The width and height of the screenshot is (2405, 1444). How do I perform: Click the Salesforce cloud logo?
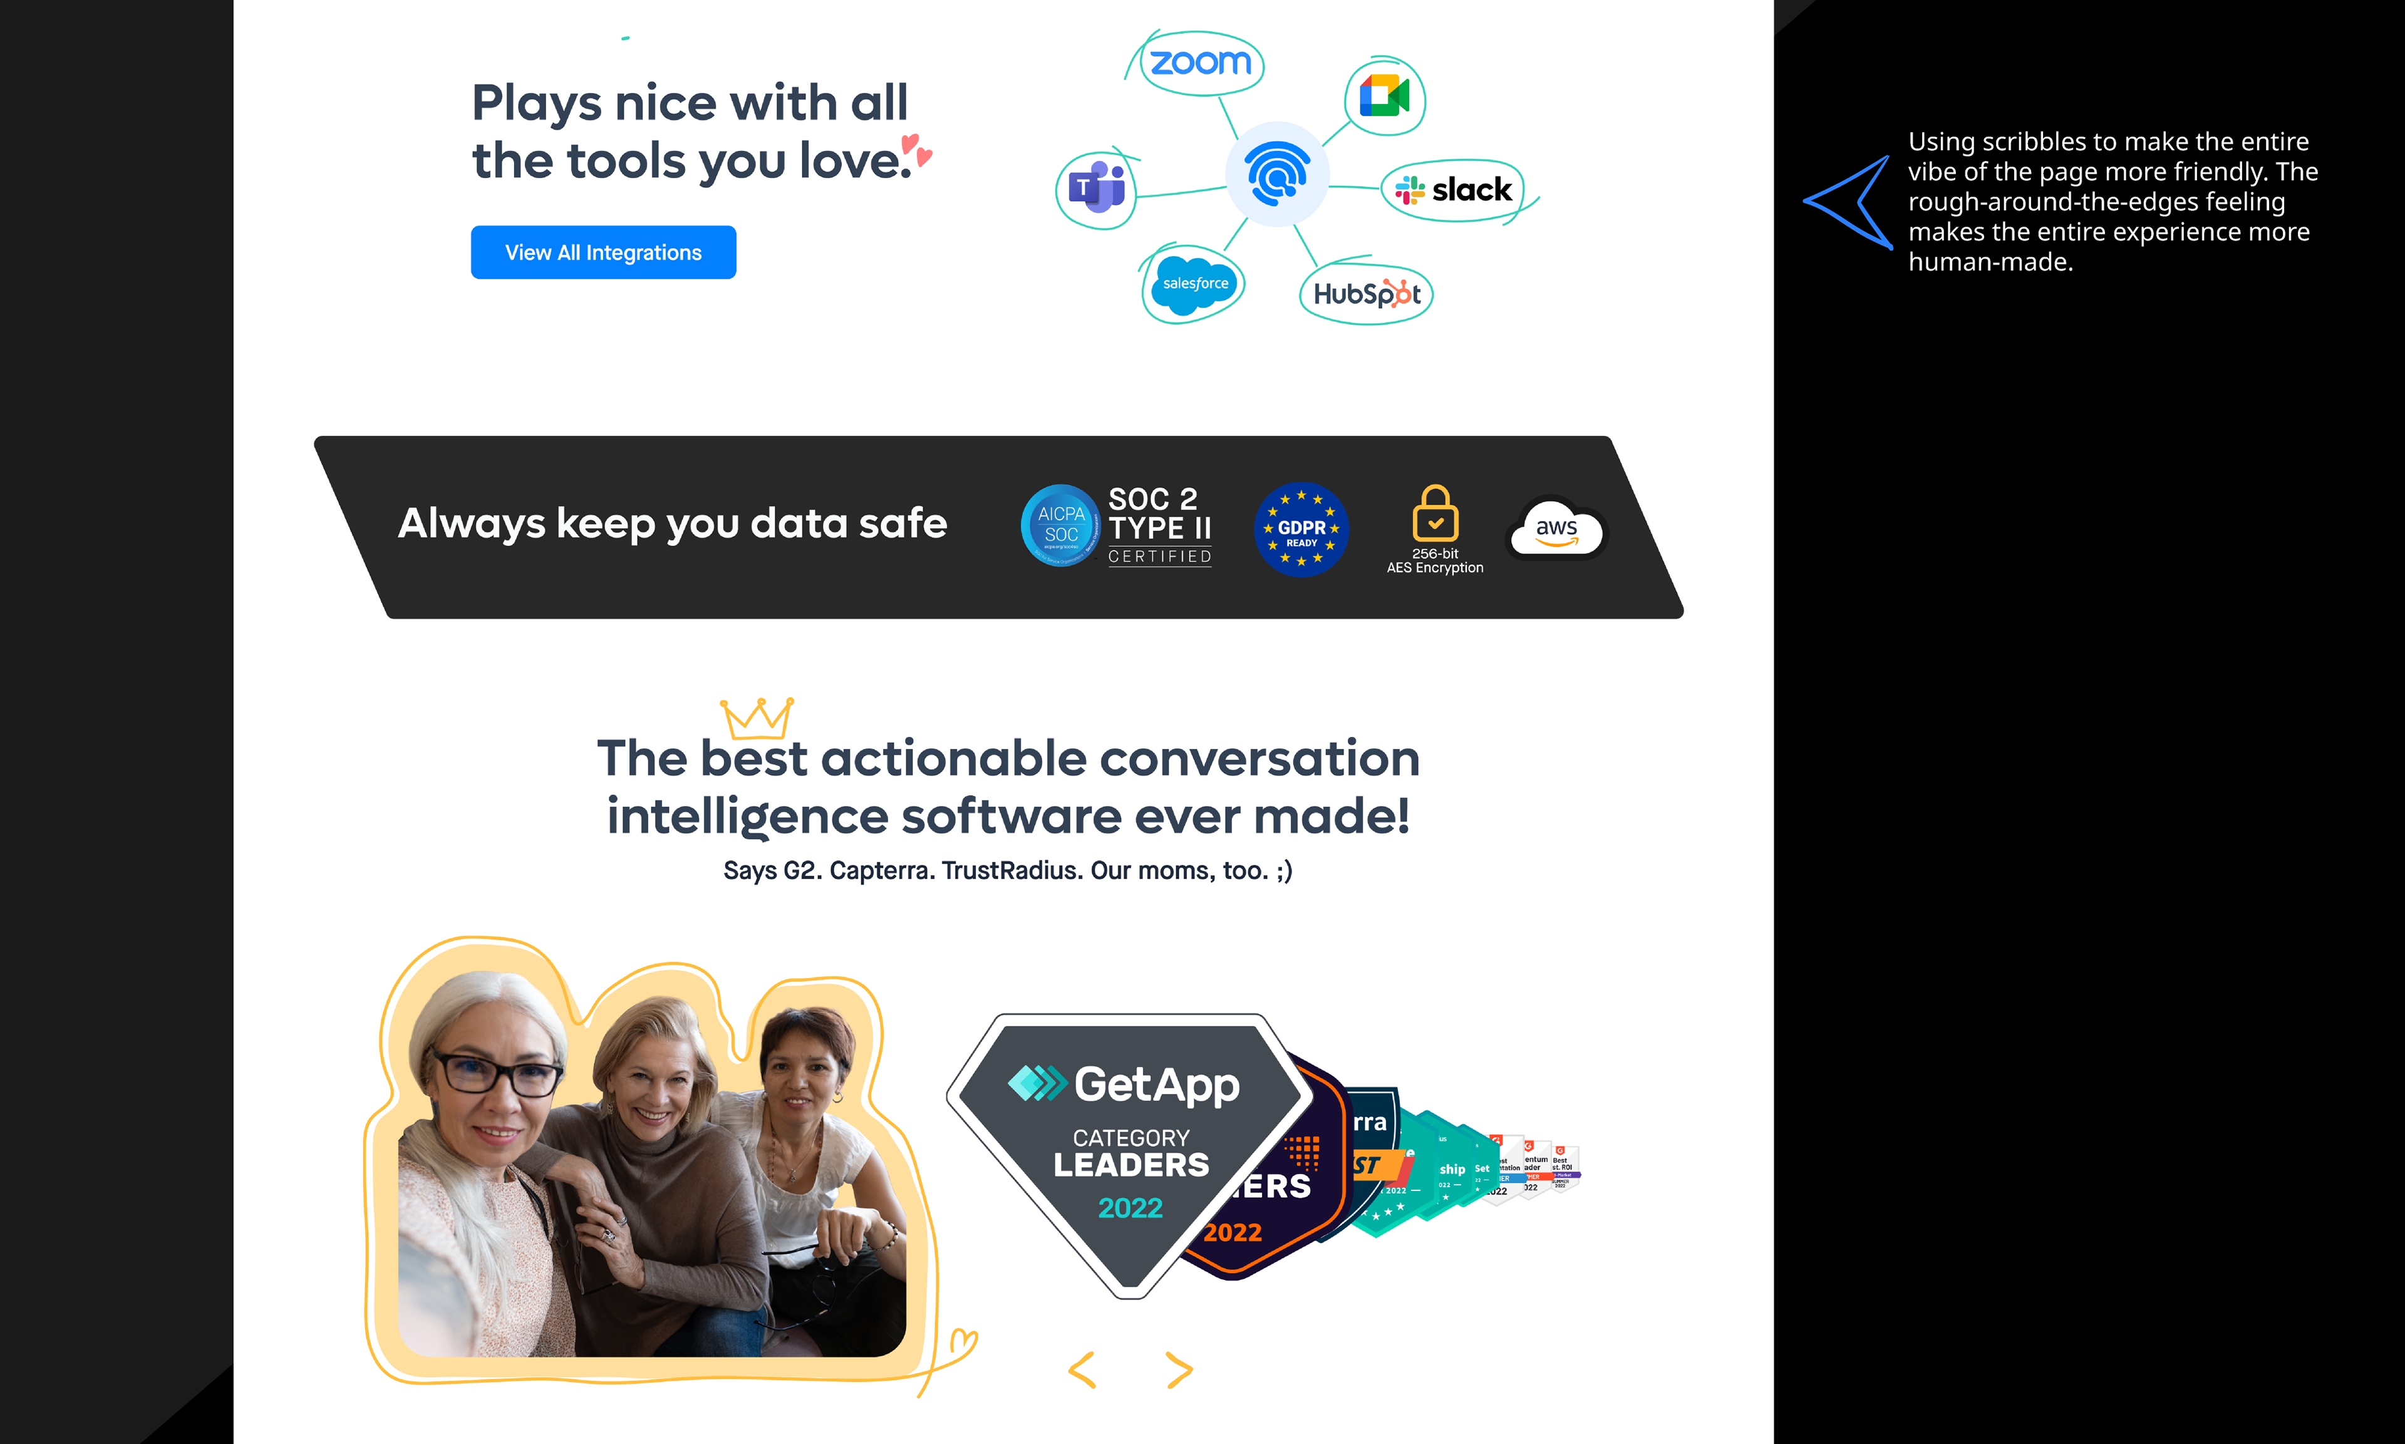coord(1195,284)
